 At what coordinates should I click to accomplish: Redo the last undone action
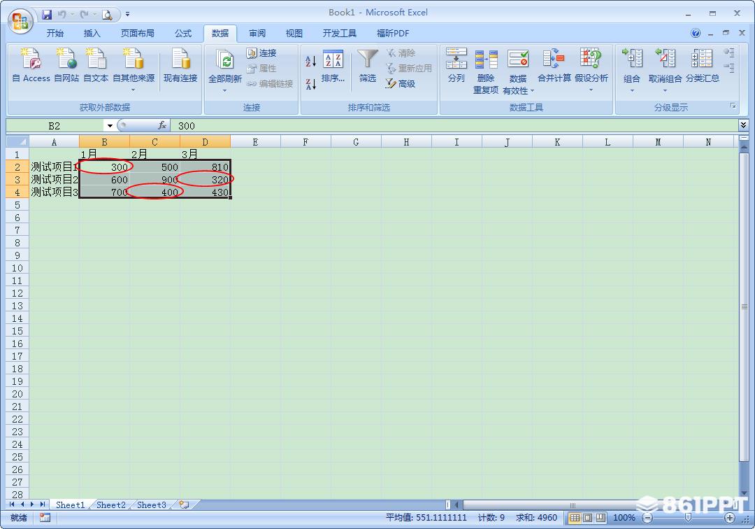[x=85, y=15]
